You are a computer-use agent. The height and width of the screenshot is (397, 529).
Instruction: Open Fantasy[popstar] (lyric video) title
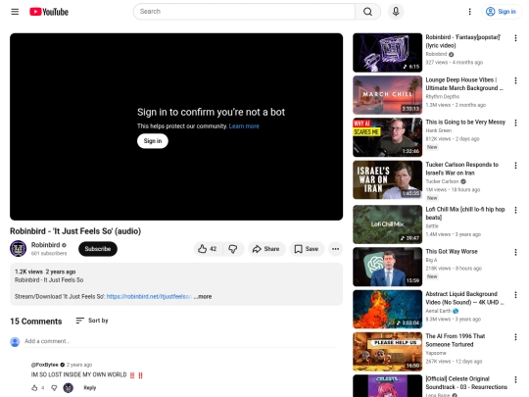point(462,41)
